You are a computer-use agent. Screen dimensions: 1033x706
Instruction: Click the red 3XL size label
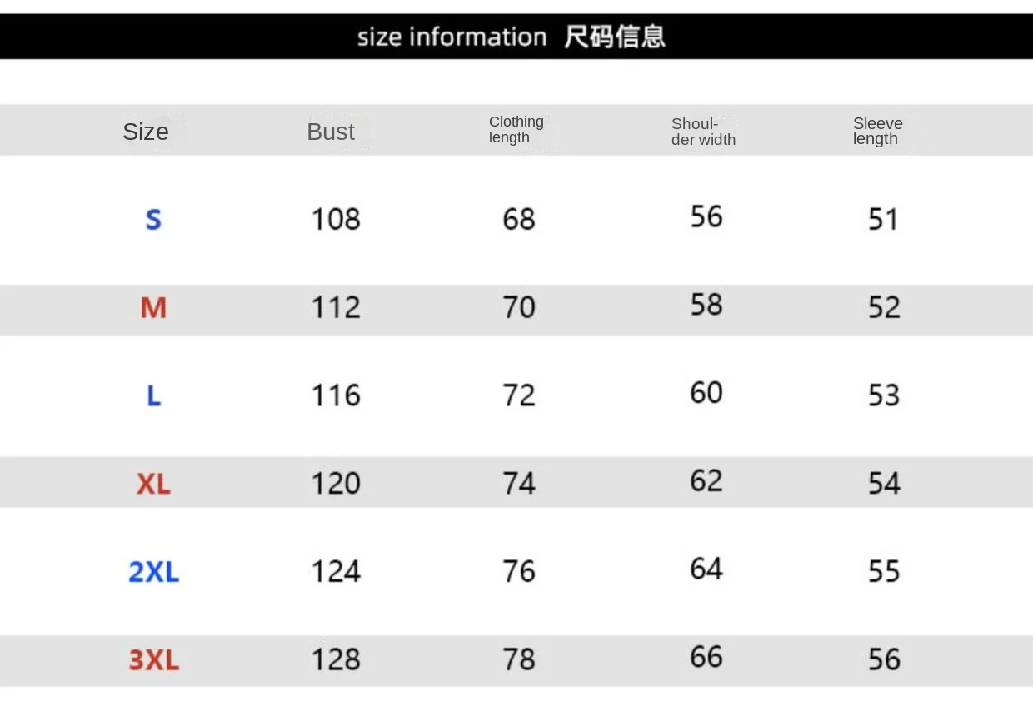click(x=153, y=660)
